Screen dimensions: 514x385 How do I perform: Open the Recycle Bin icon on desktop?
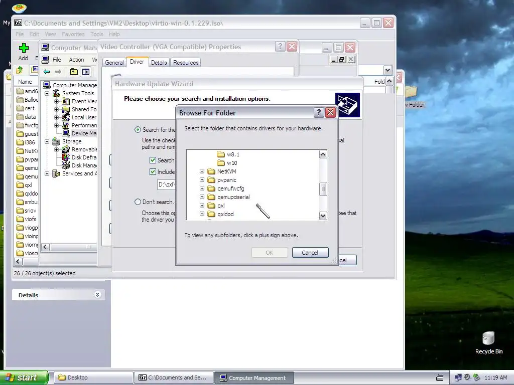point(488,343)
